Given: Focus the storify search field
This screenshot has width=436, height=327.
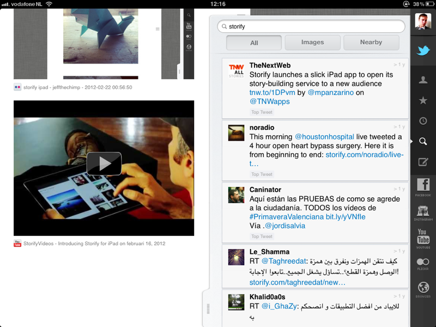Looking at the screenshot, I should [x=311, y=26].
